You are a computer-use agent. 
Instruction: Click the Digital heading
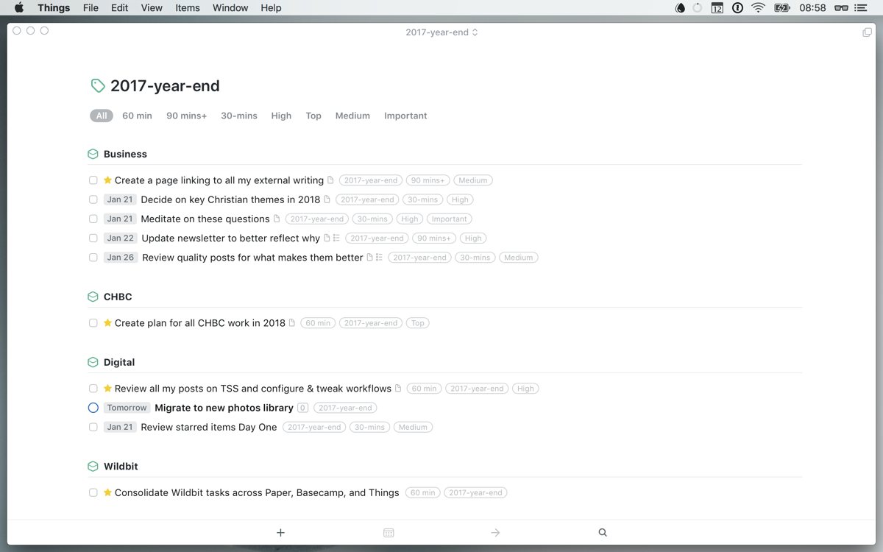pyautogui.click(x=119, y=362)
